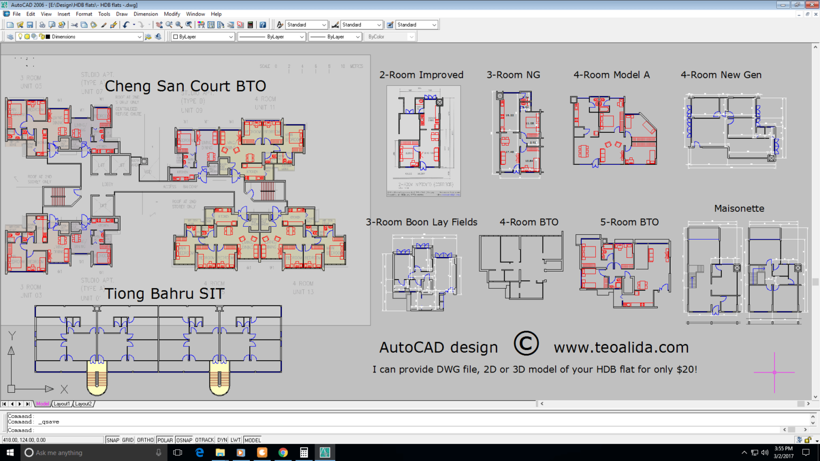Switch to the Layout1 tab
Image resolution: width=820 pixels, height=461 pixels.
[61, 404]
